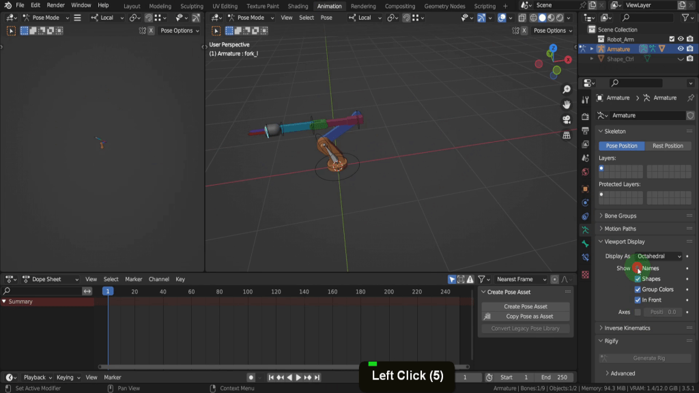
Task: Click the pan hand gizmo in viewport
Action: click(567, 104)
